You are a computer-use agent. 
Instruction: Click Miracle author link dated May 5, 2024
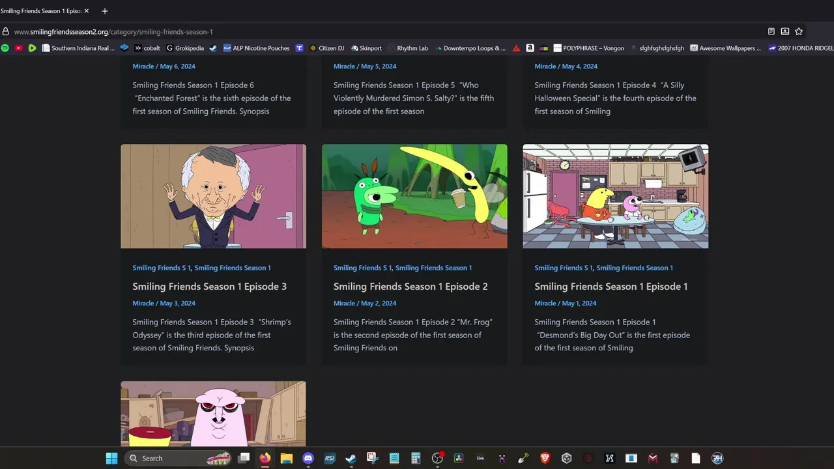[344, 66]
